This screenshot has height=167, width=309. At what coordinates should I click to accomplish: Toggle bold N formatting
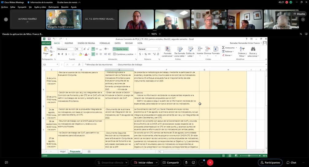[x=59, y=54]
